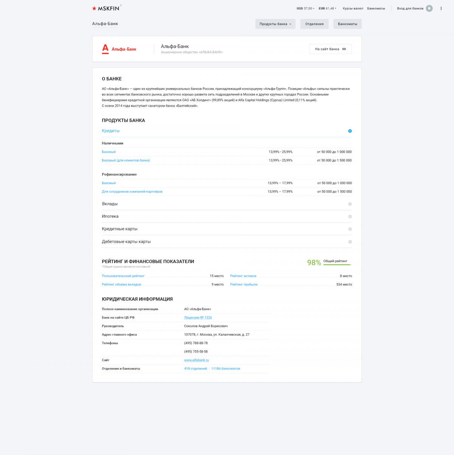Click Вход для банков link

click(x=410, y=8)
